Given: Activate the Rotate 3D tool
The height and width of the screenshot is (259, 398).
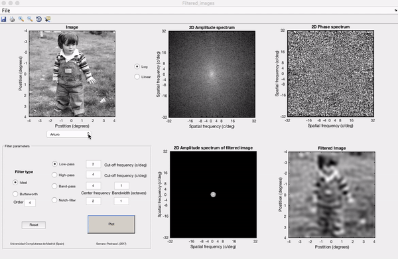Looking at the screenshot, I should [x=38, y=19].
